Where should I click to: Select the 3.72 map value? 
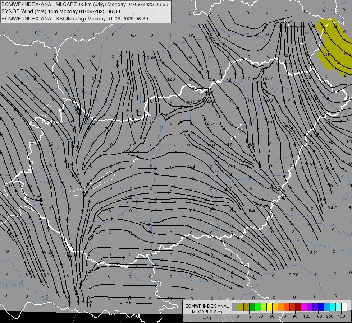[x=314, y=253]
